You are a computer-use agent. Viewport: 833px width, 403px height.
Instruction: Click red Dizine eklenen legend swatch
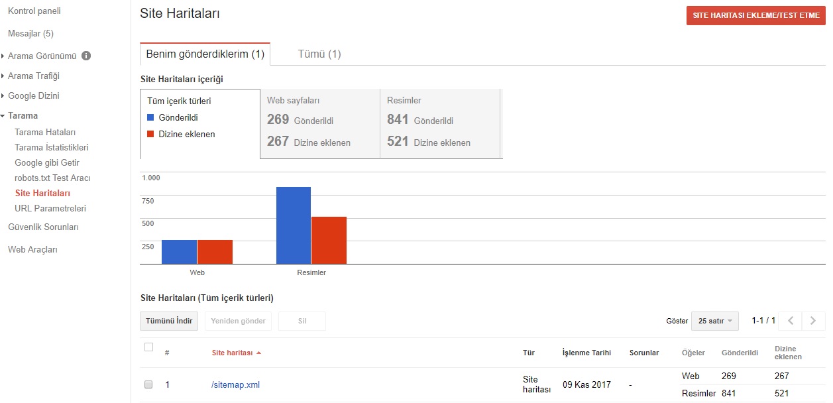tap(150, 135)
